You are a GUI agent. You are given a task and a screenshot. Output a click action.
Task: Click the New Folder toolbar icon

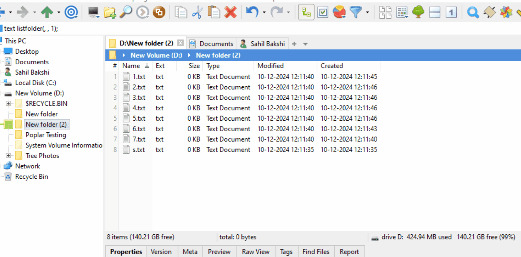tap(109, 13)
